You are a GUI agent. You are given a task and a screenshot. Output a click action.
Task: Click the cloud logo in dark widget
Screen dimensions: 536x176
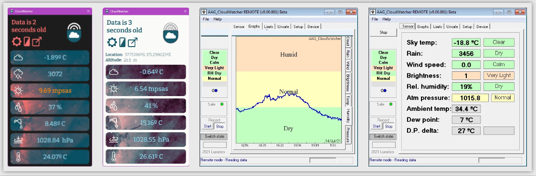tap(74, 32)
